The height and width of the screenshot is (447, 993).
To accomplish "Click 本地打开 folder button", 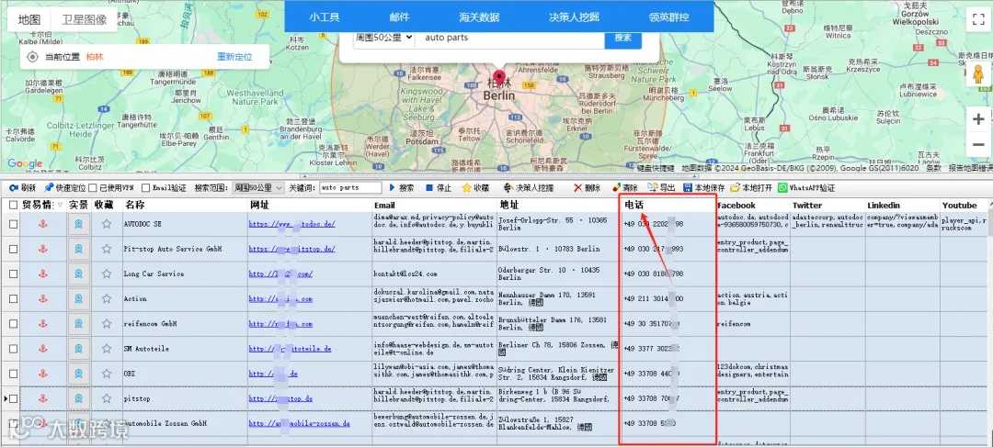I will click(751, 188).
